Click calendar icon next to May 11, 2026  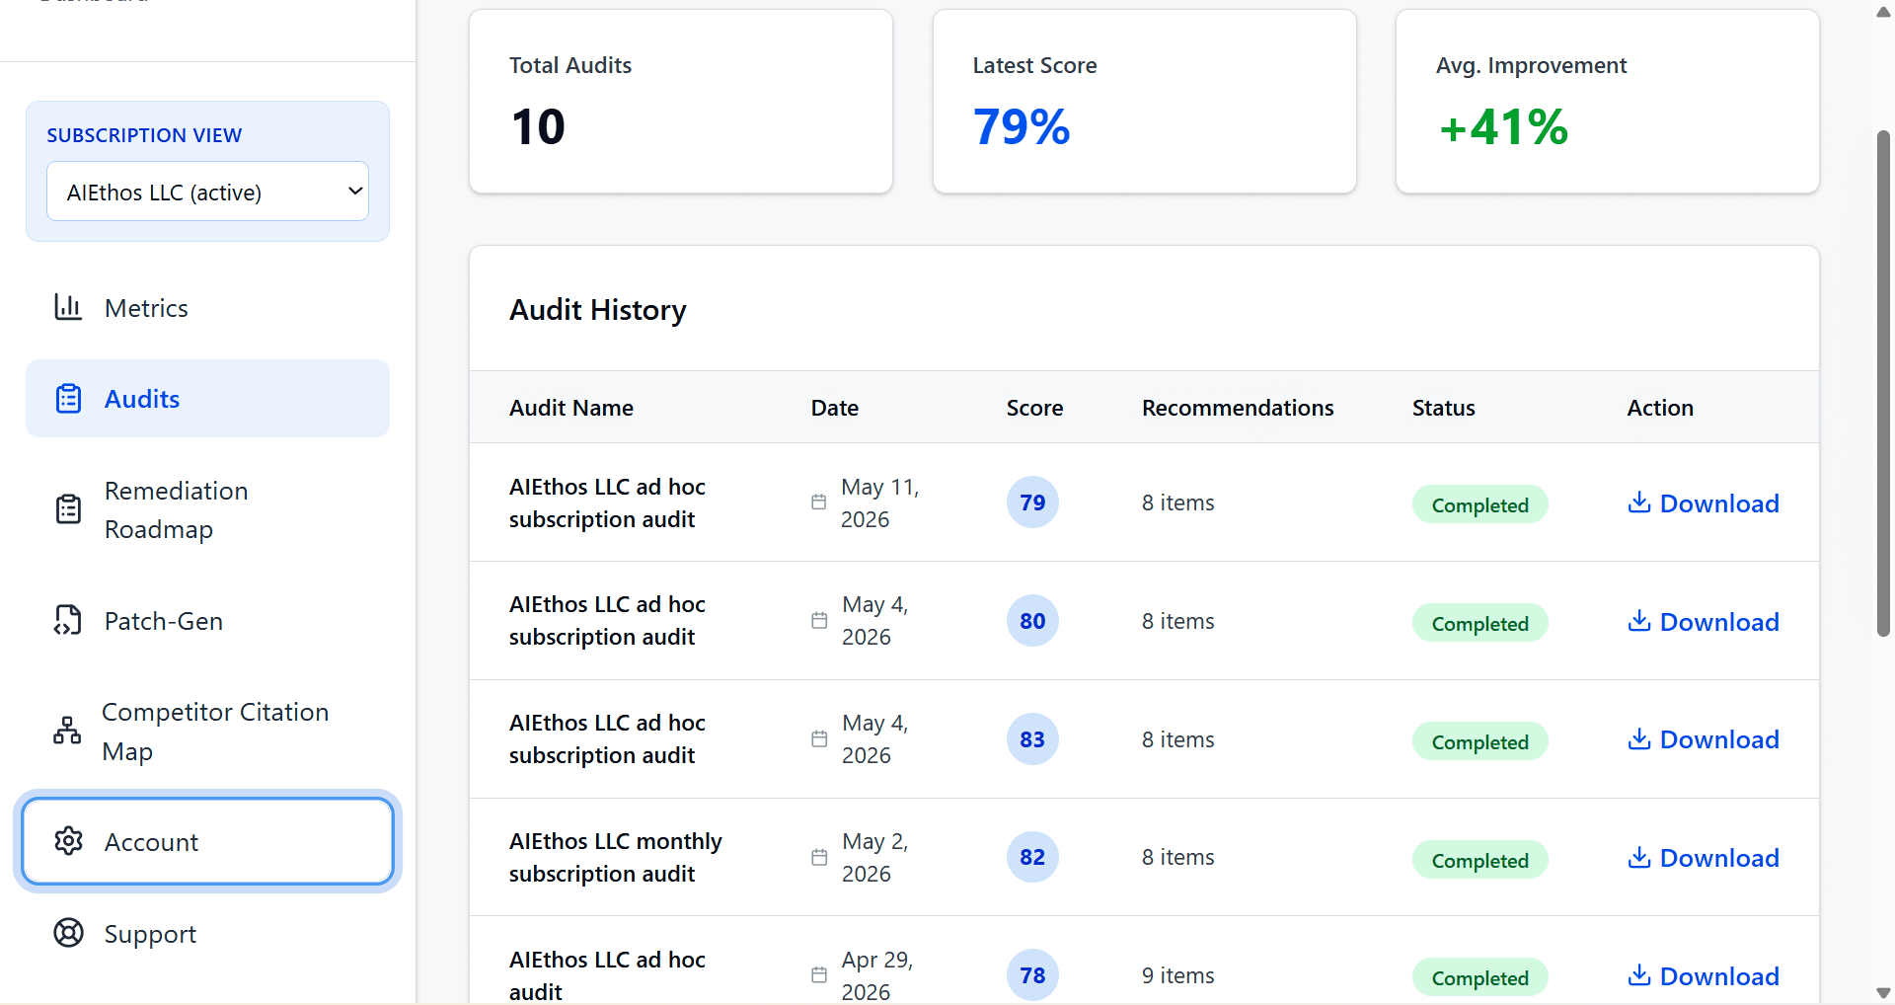pos(818,502)
